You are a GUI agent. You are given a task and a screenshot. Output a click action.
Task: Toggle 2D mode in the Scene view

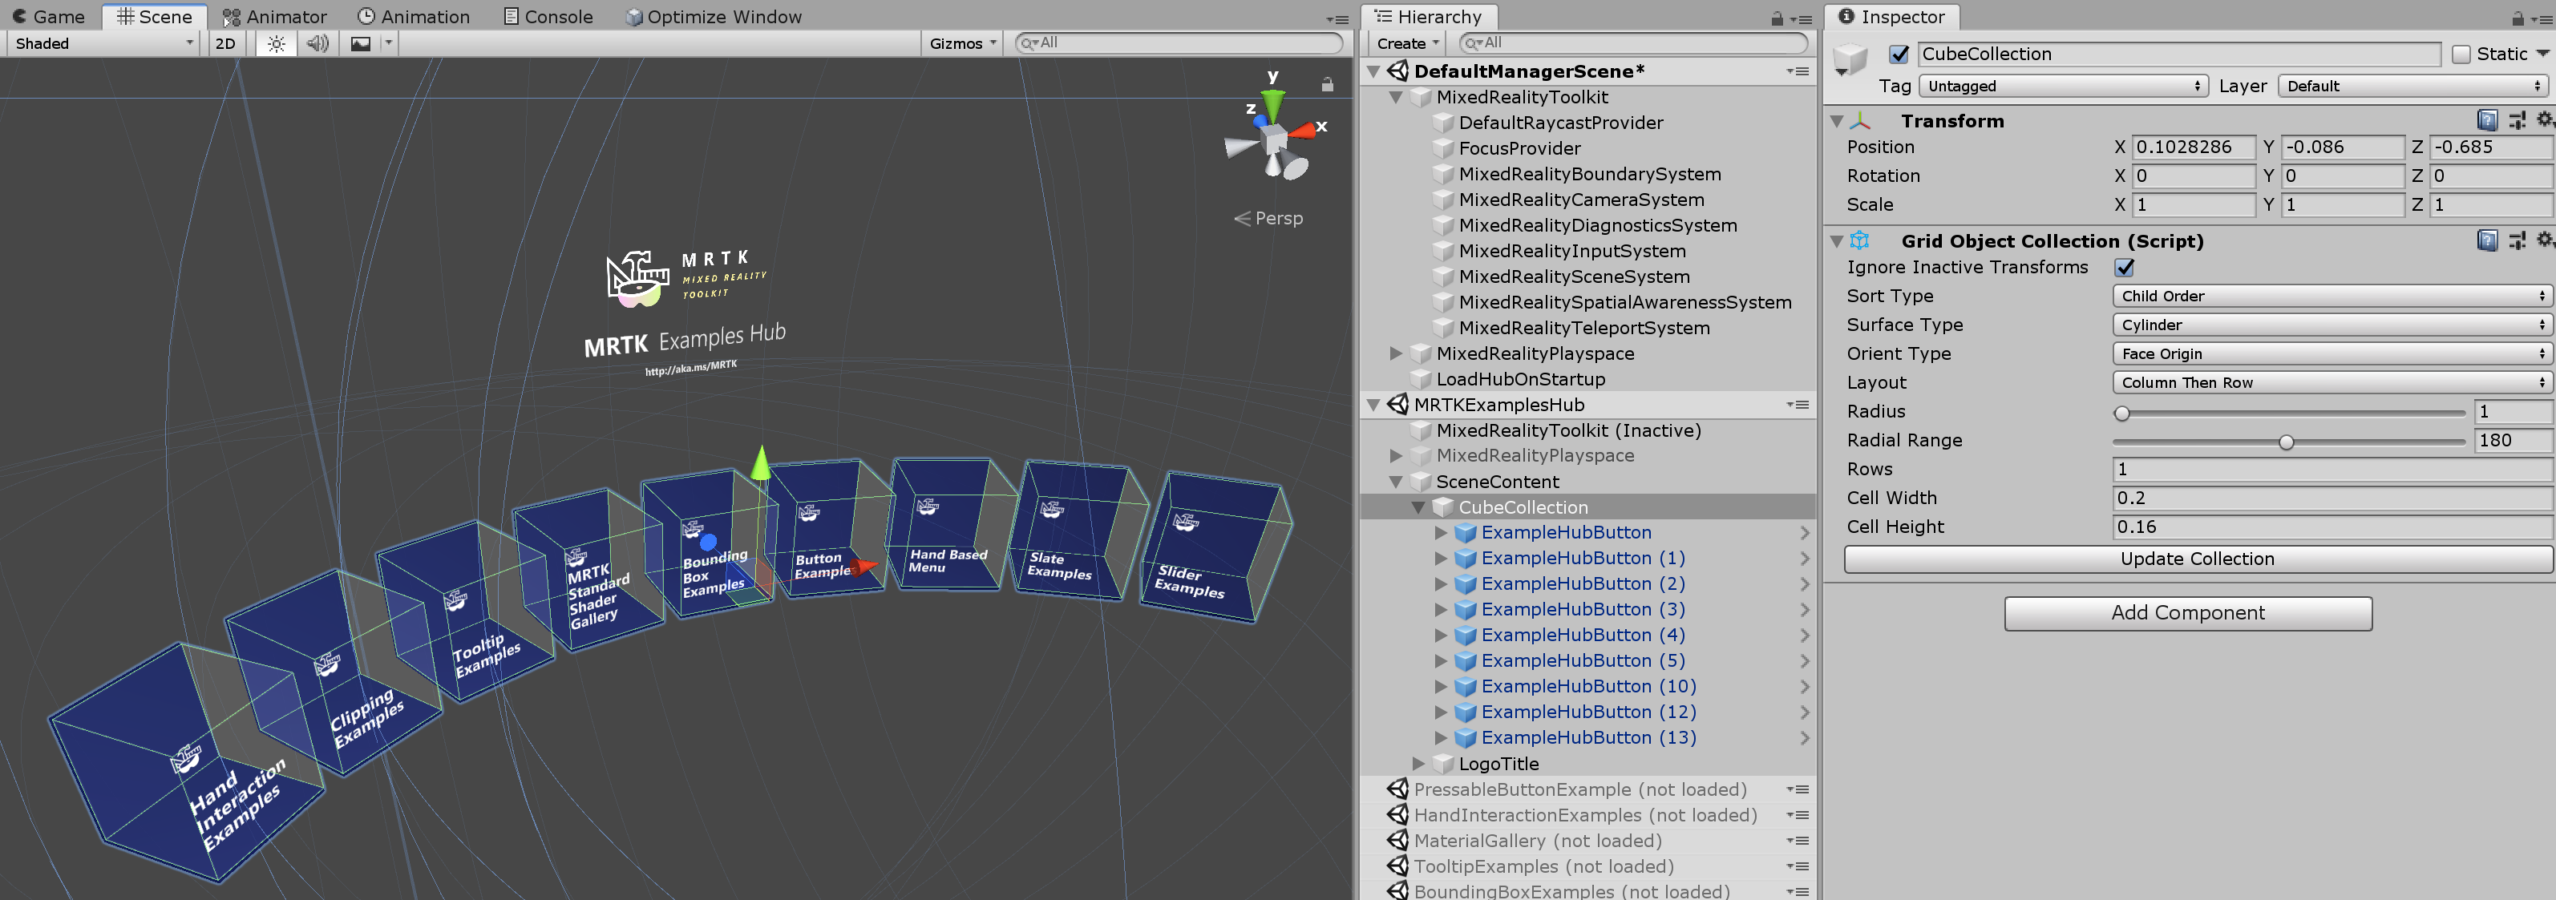tap(225, 42)
